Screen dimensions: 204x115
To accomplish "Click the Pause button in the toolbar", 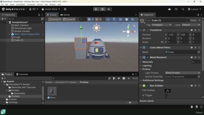I will [102, 9].
